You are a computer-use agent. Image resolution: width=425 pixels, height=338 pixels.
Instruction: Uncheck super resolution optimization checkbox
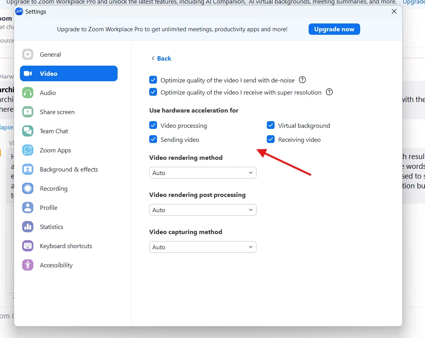point(153,92)
